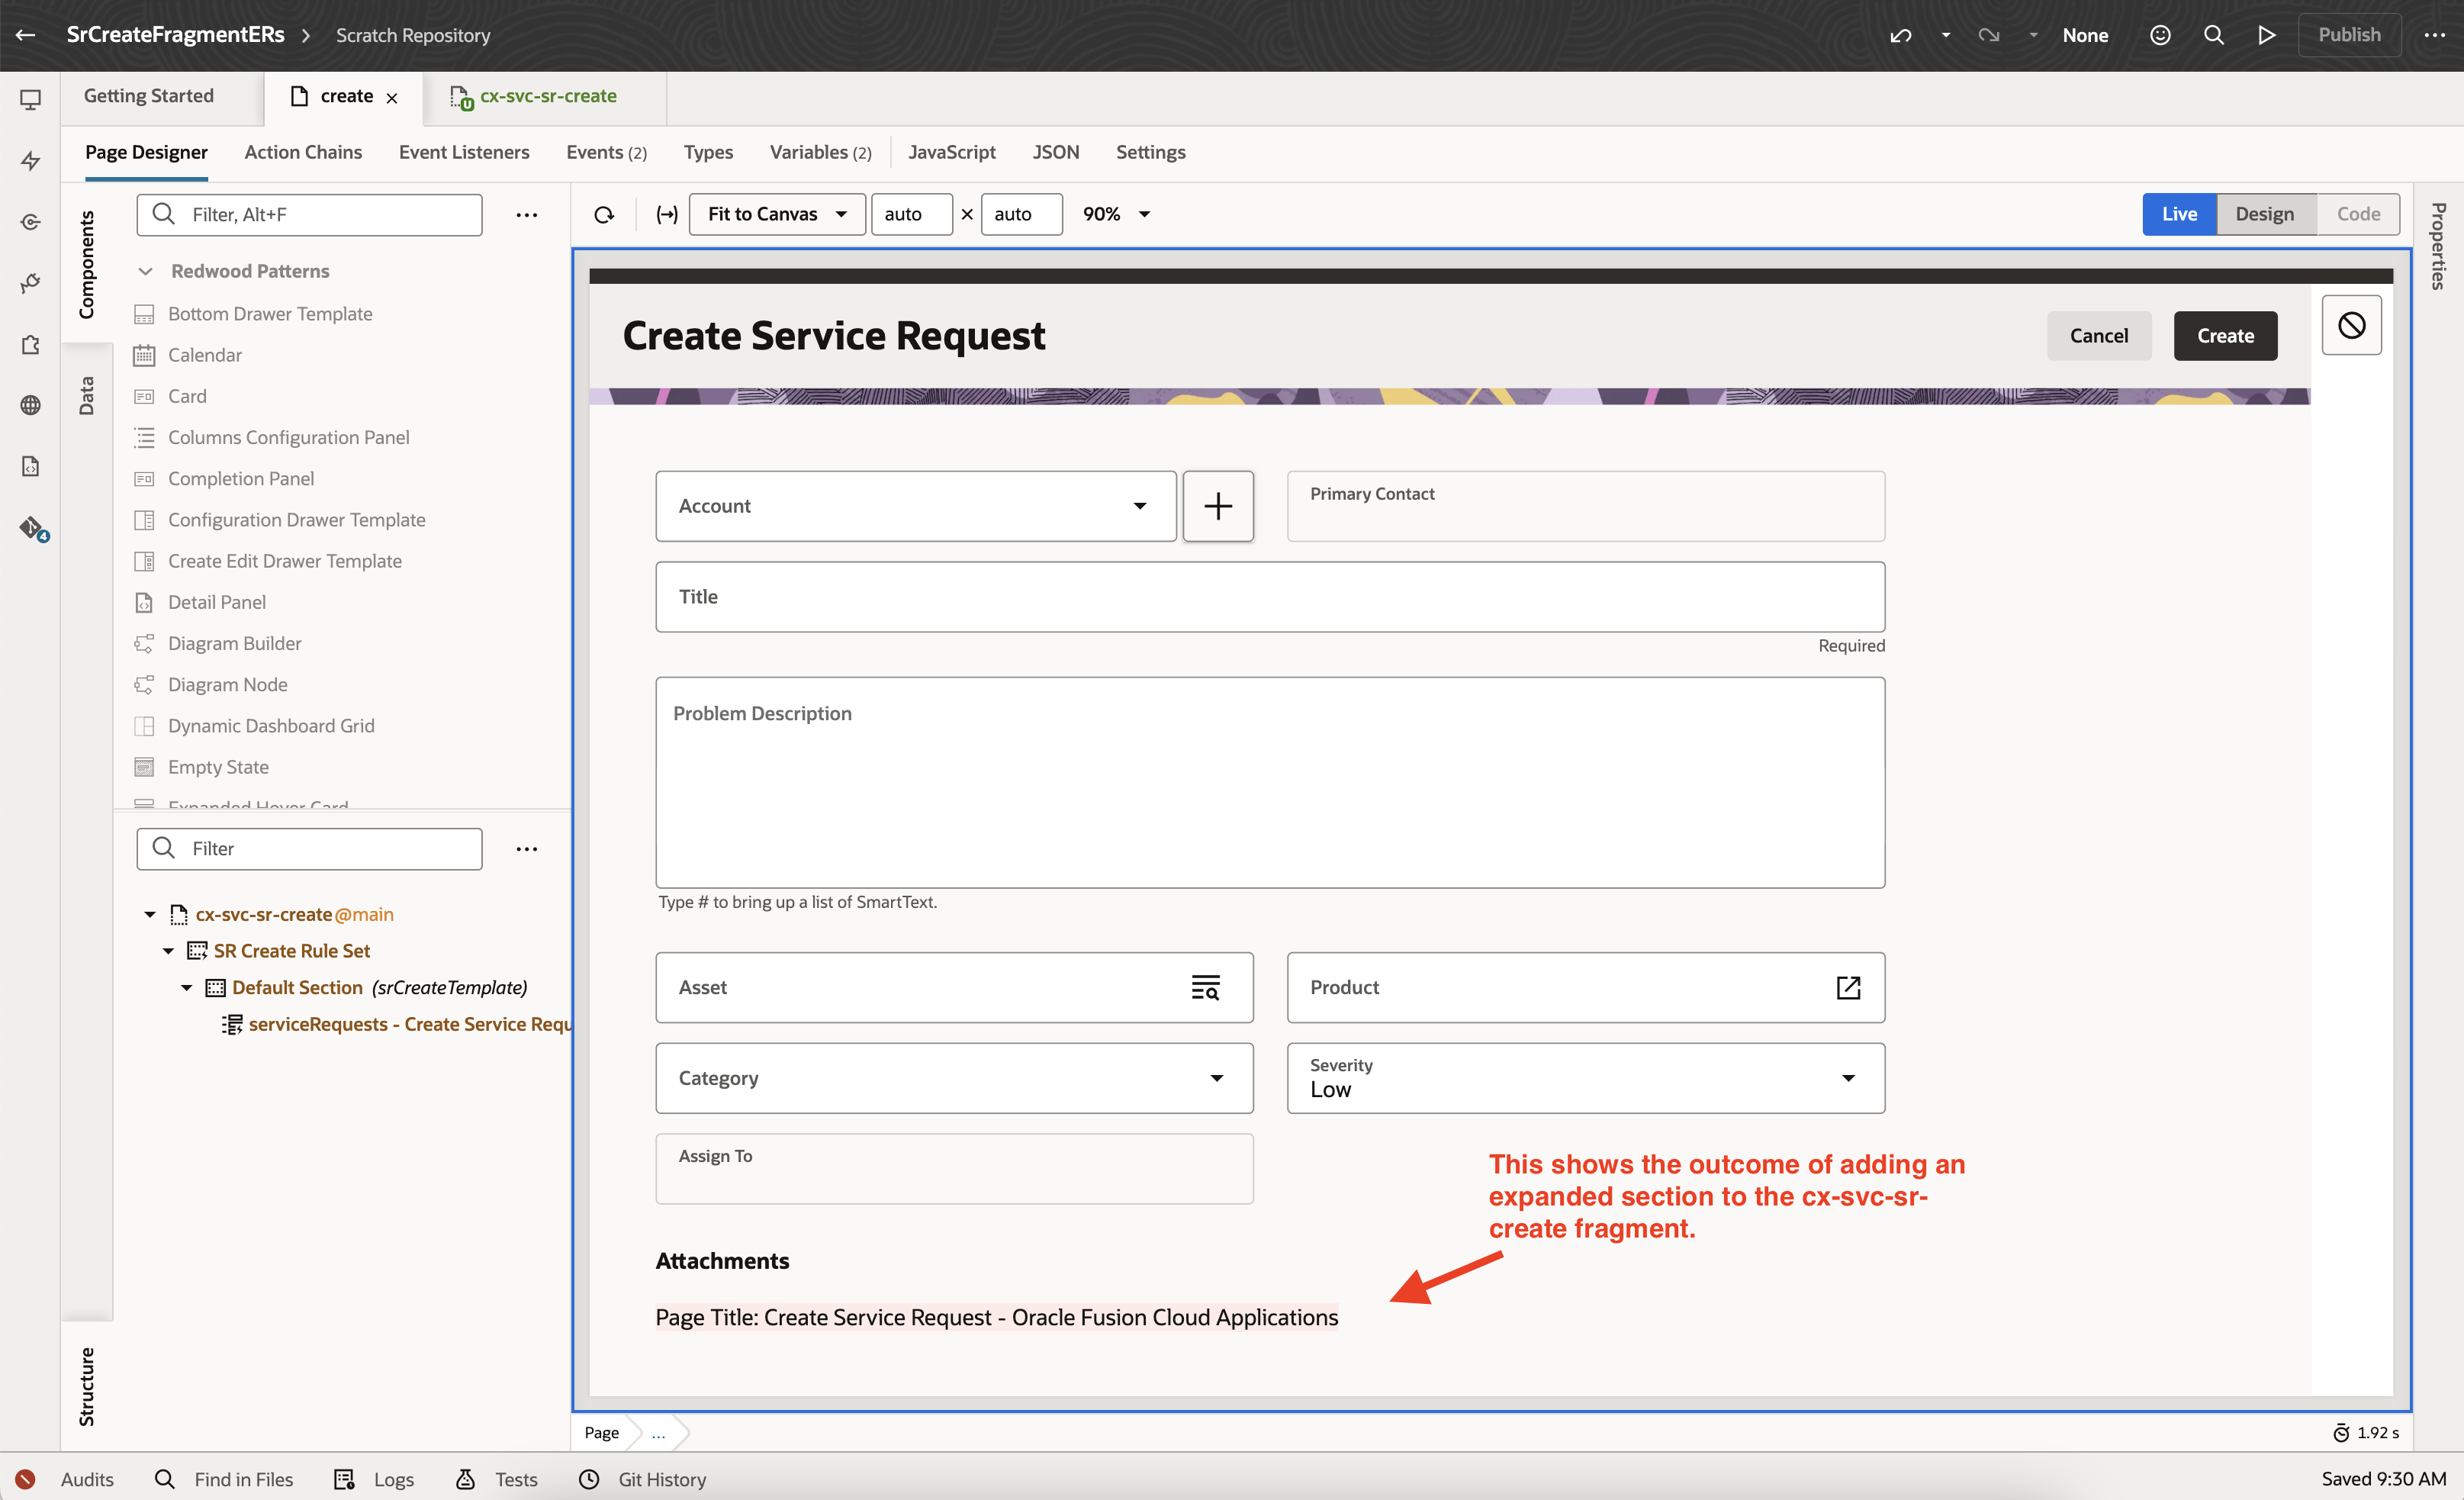This screenshot has width=2464, height=1500.
Task: Click the Product open-link icon
Action: coord(1848,987)
